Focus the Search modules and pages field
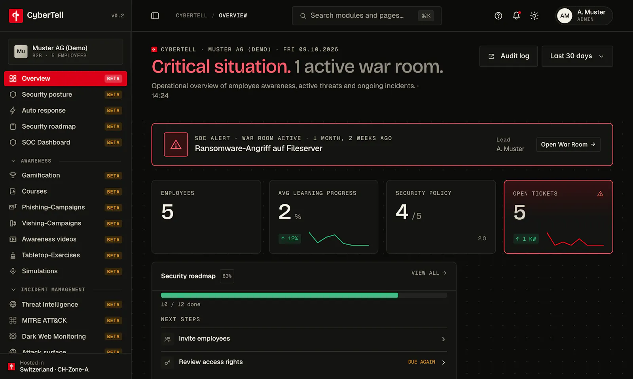 point(367,16)
